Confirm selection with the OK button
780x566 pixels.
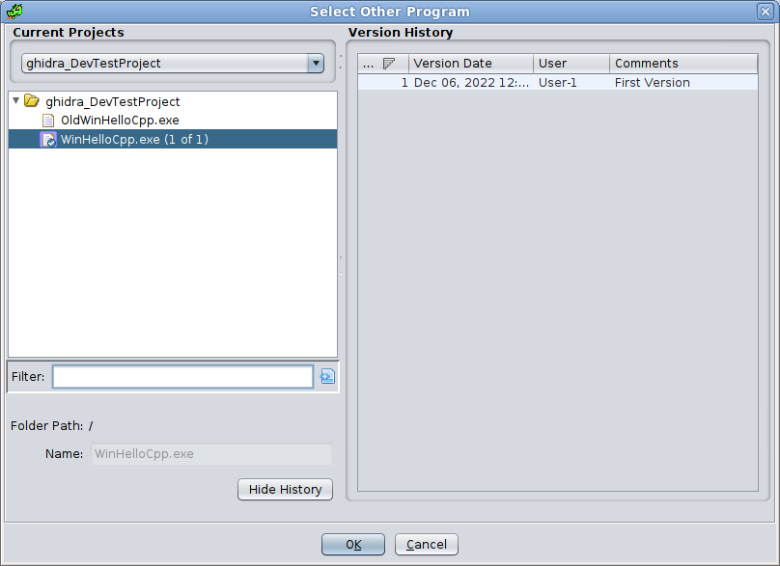coord(353,545)
